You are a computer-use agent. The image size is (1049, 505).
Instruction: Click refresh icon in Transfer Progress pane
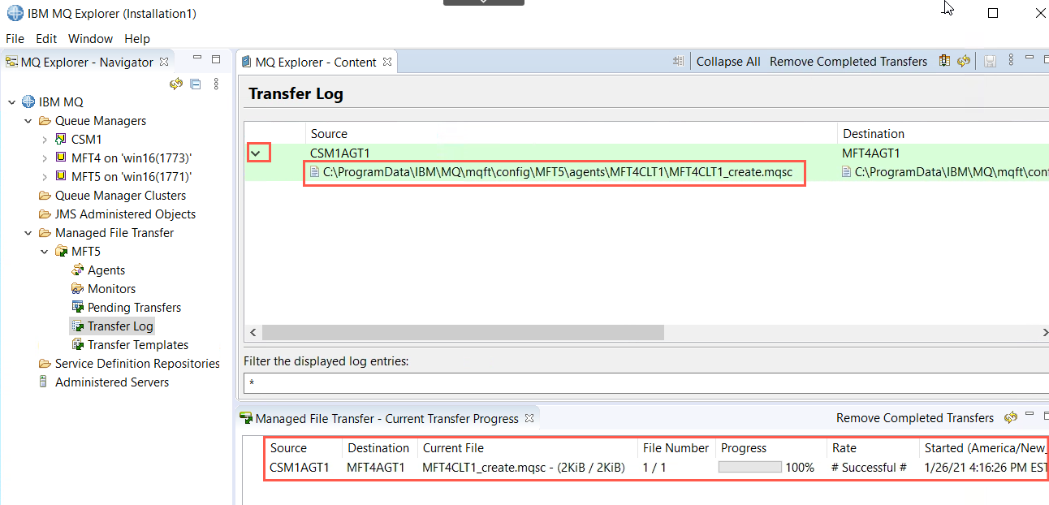coord(1010,417)
